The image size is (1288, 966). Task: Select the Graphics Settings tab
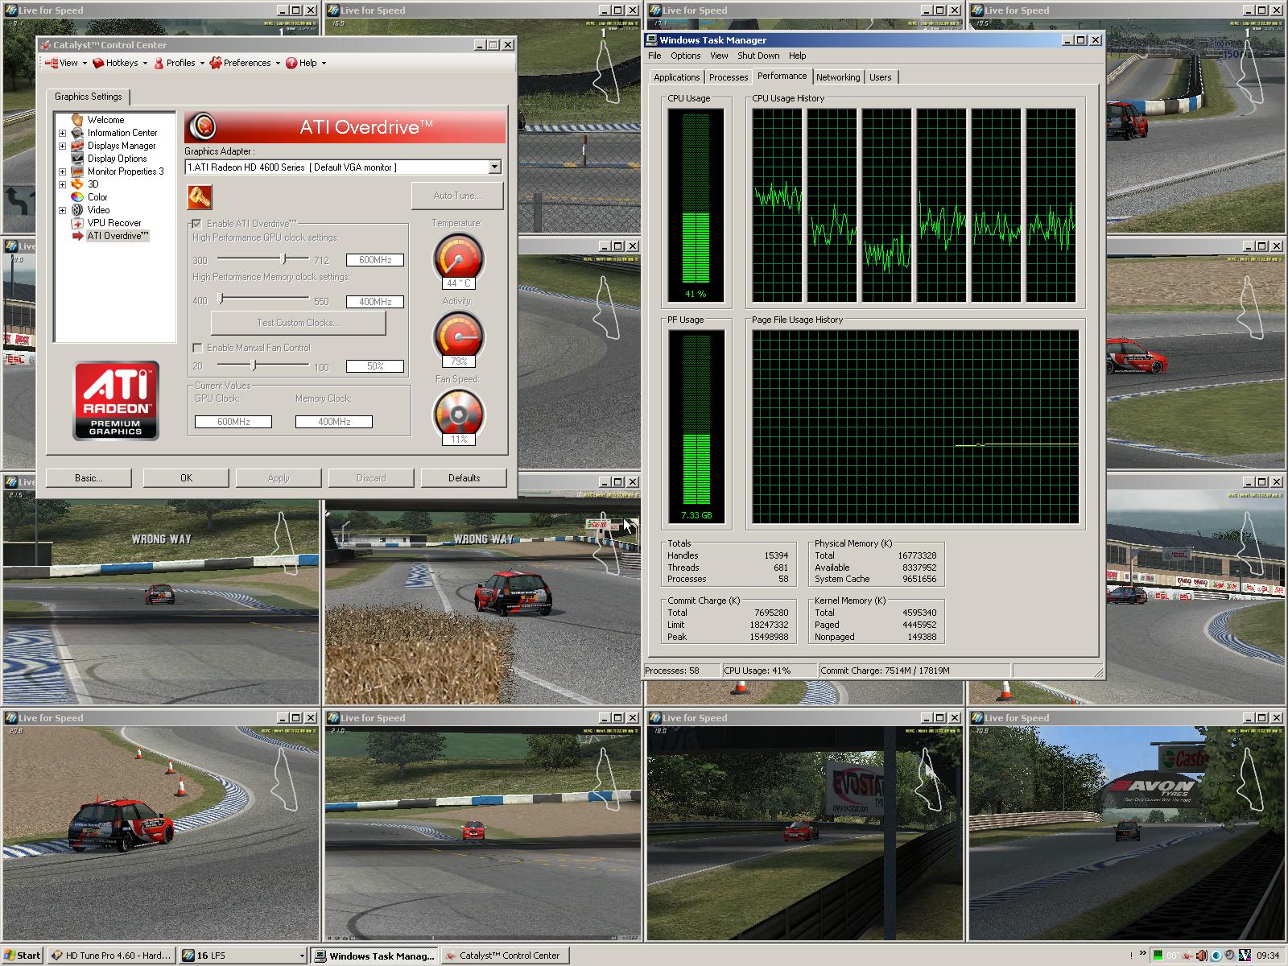pyautogui.click(x=89, y=97)
